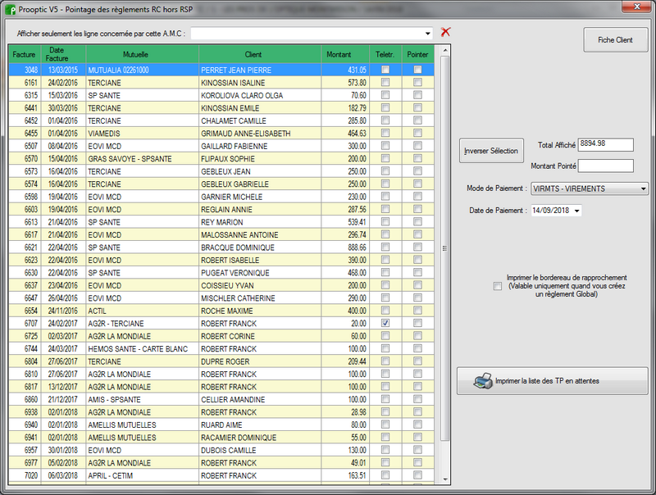Click the scroll-up arrow of the invoice list
Image resolution: width=656 pixels, height=495 pixels.
pos(445,51)
